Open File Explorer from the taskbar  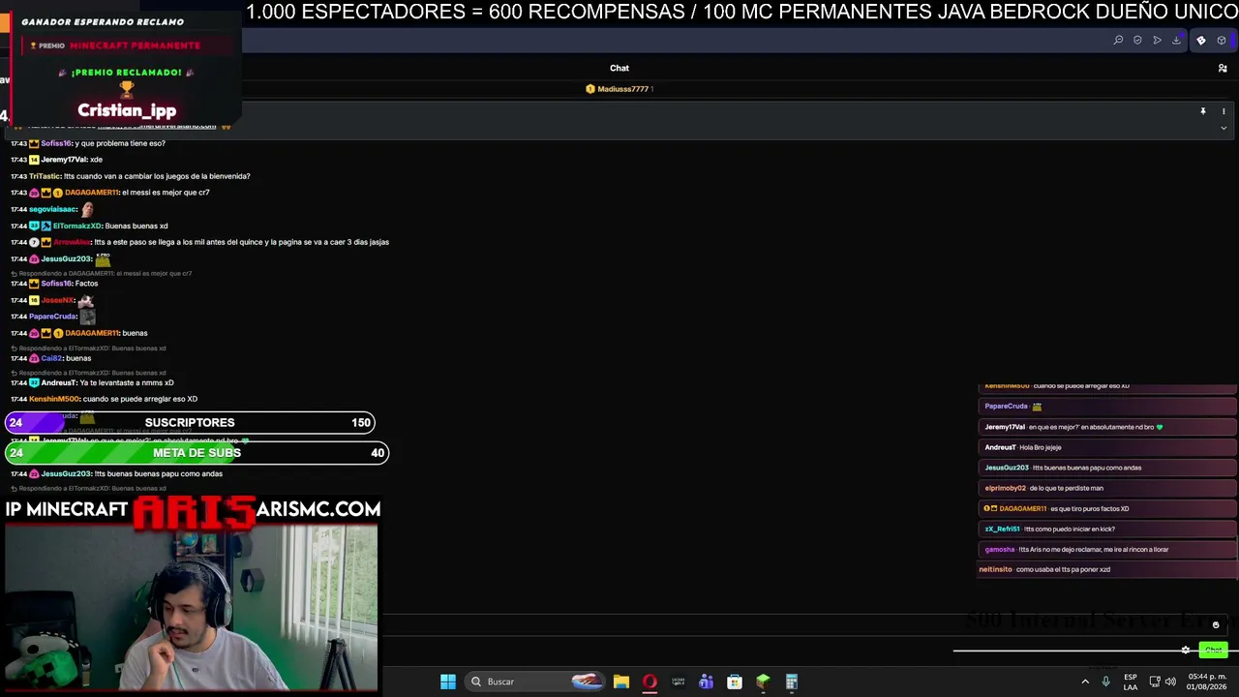coord(621,682)
